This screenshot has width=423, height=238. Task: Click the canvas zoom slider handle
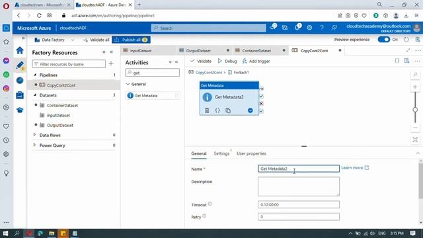point(415,110)
